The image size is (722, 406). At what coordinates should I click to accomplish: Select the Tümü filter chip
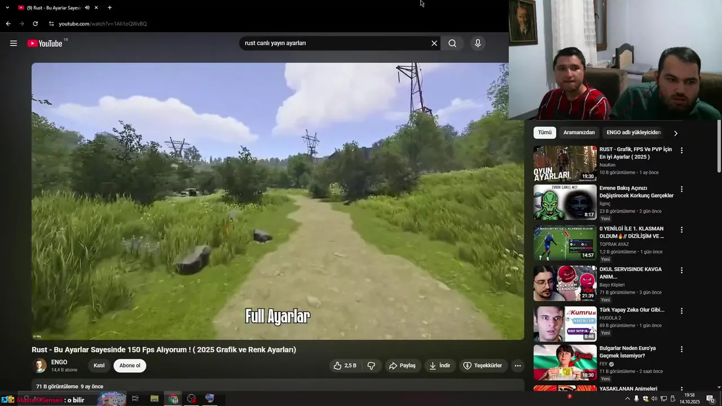pos(545,133)
